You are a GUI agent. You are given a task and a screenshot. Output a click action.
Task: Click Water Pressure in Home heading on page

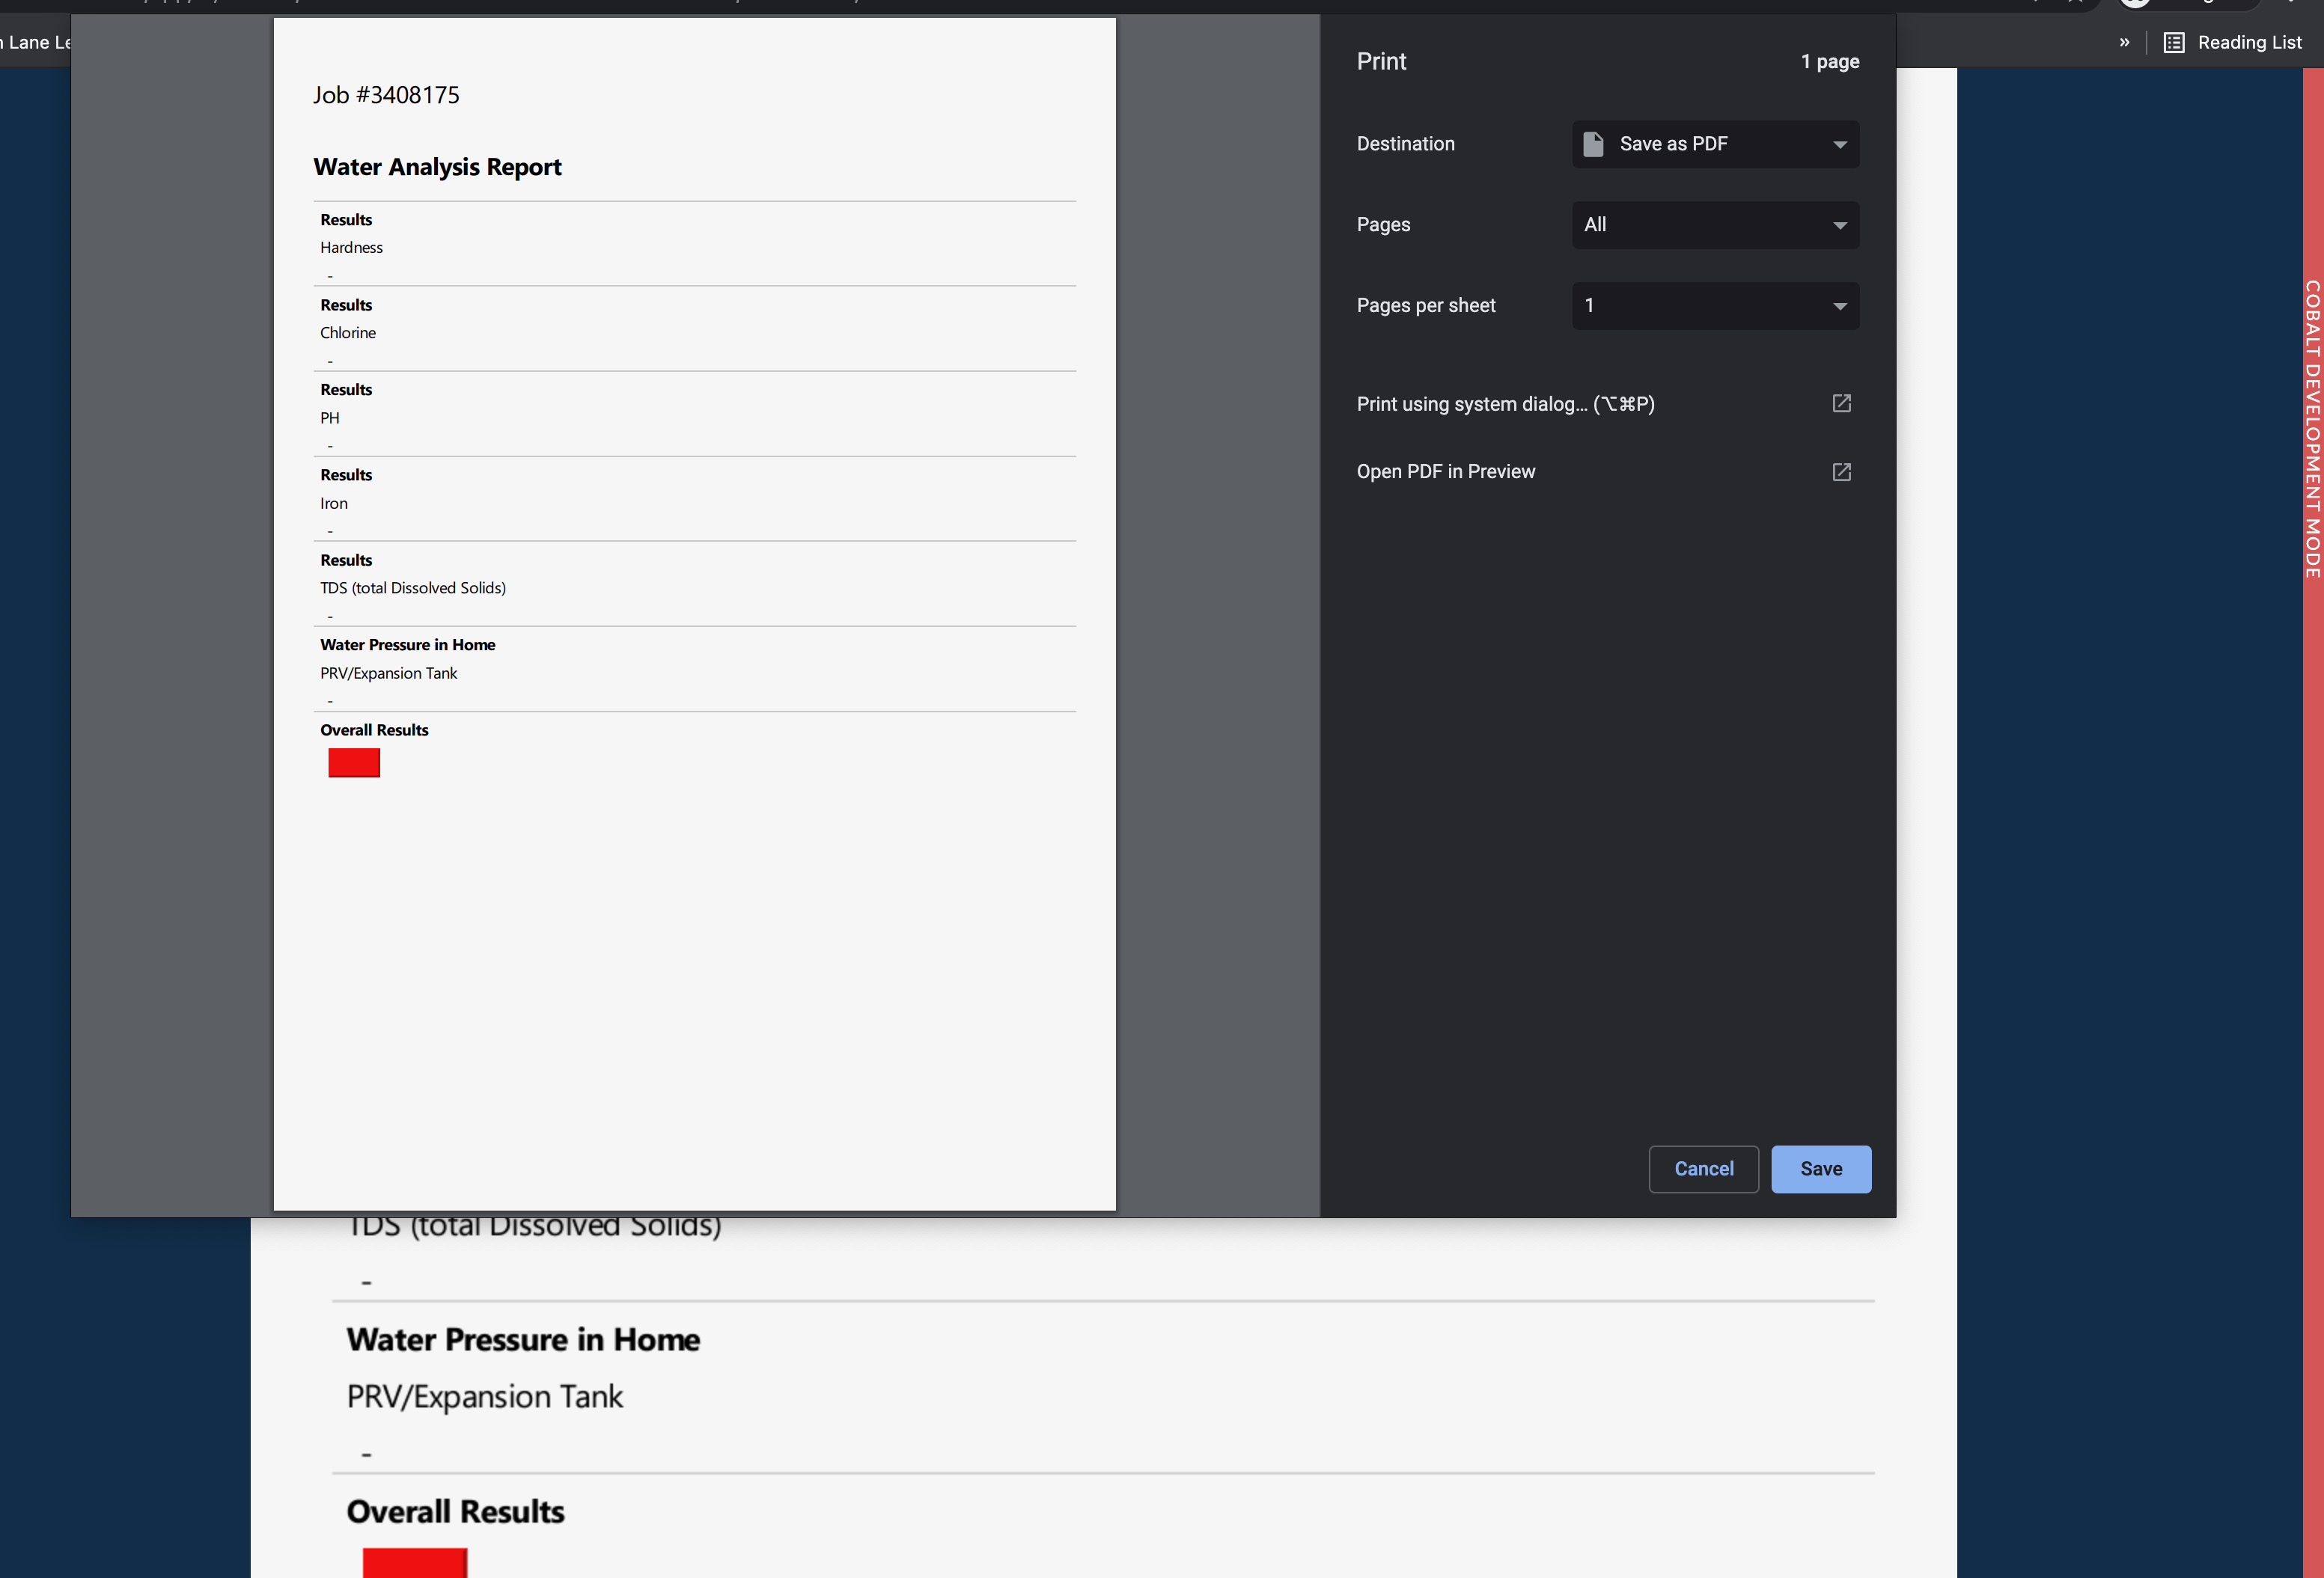tap(523, 1339)
